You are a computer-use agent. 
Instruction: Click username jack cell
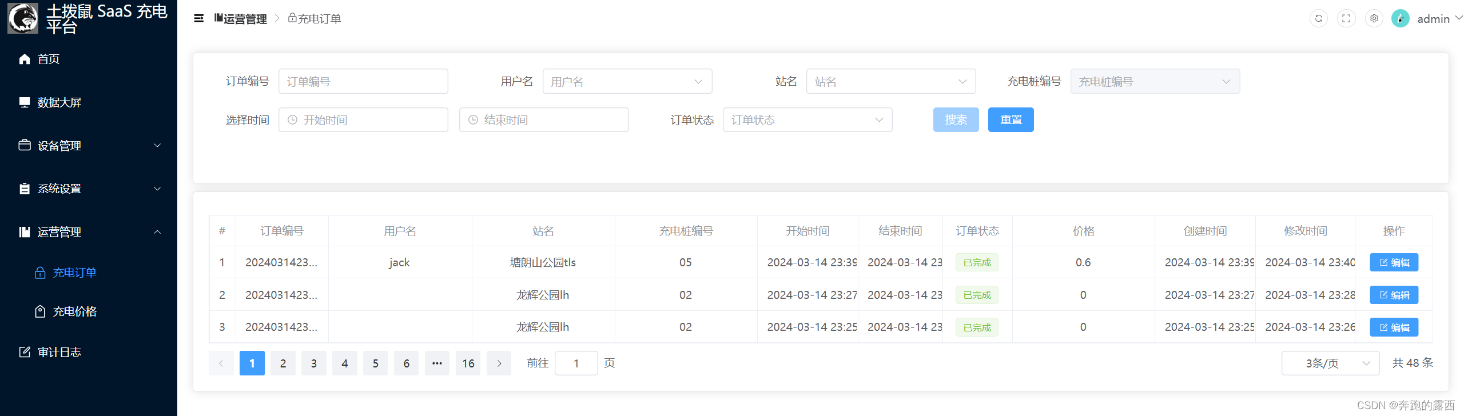[x=400, y=262]
